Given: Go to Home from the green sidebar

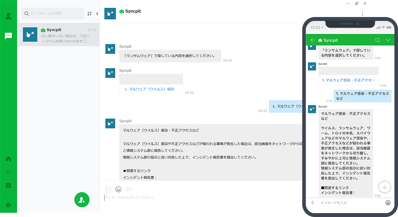Looking at the screenshot, I should click(9, 159).
